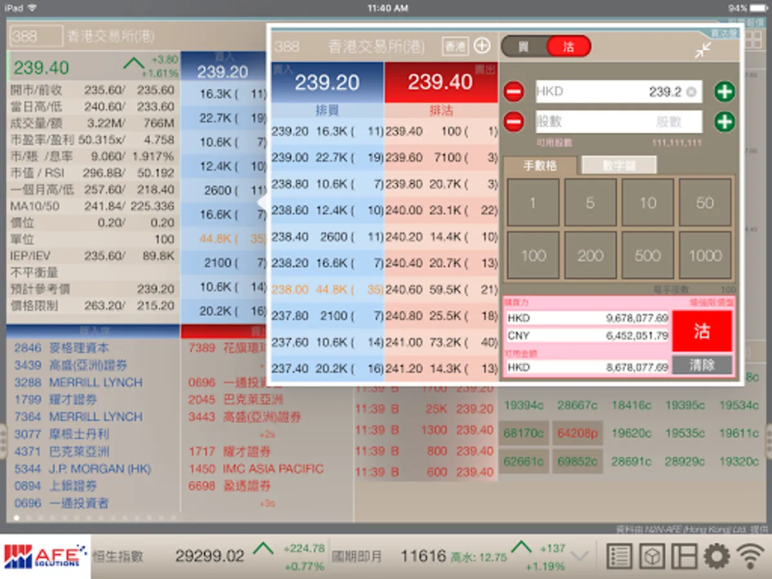This screenshot has height=579, width=772.
Task: Increase the HKD price with plus button
Action: coord(724,92)
